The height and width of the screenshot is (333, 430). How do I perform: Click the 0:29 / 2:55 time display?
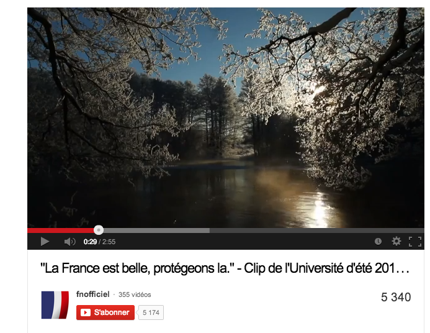coord(99,242)
